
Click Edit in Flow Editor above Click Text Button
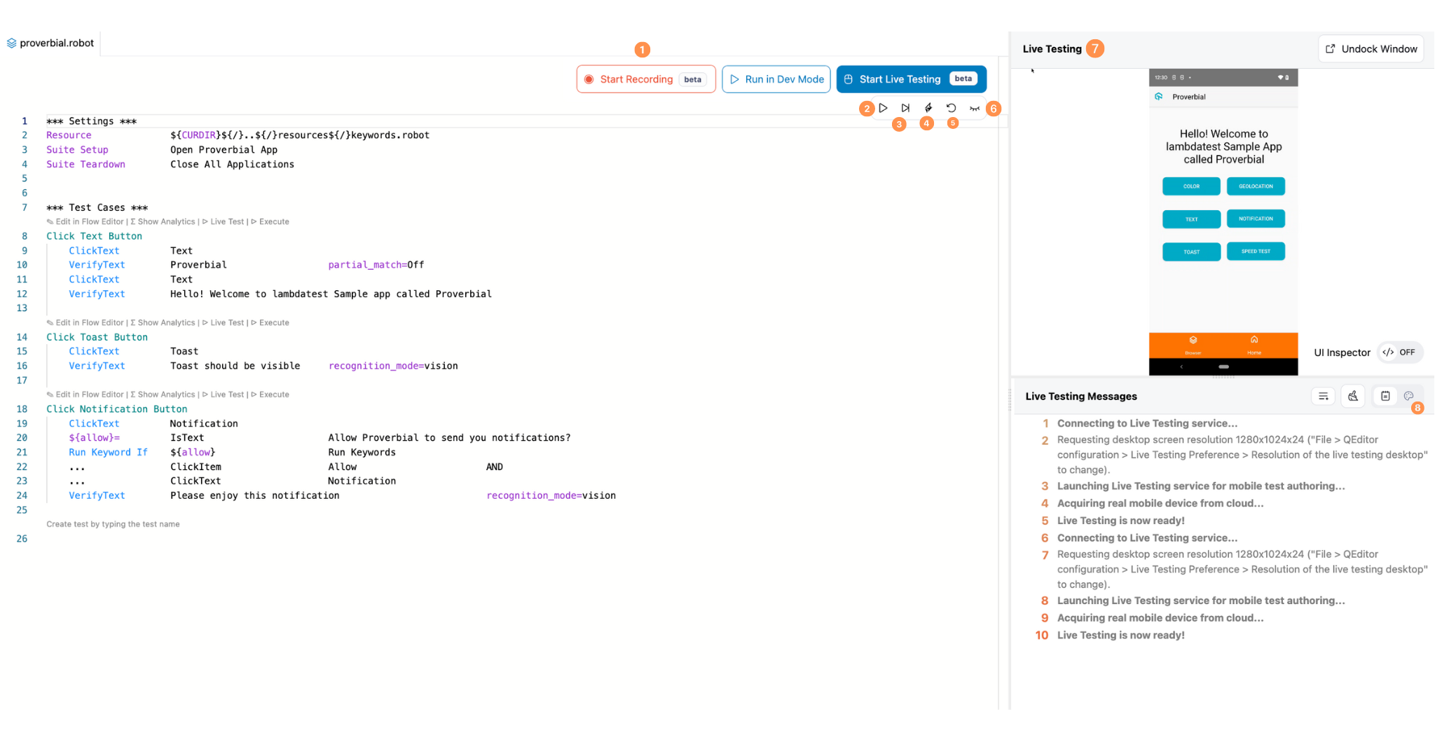tap(85, 221)
